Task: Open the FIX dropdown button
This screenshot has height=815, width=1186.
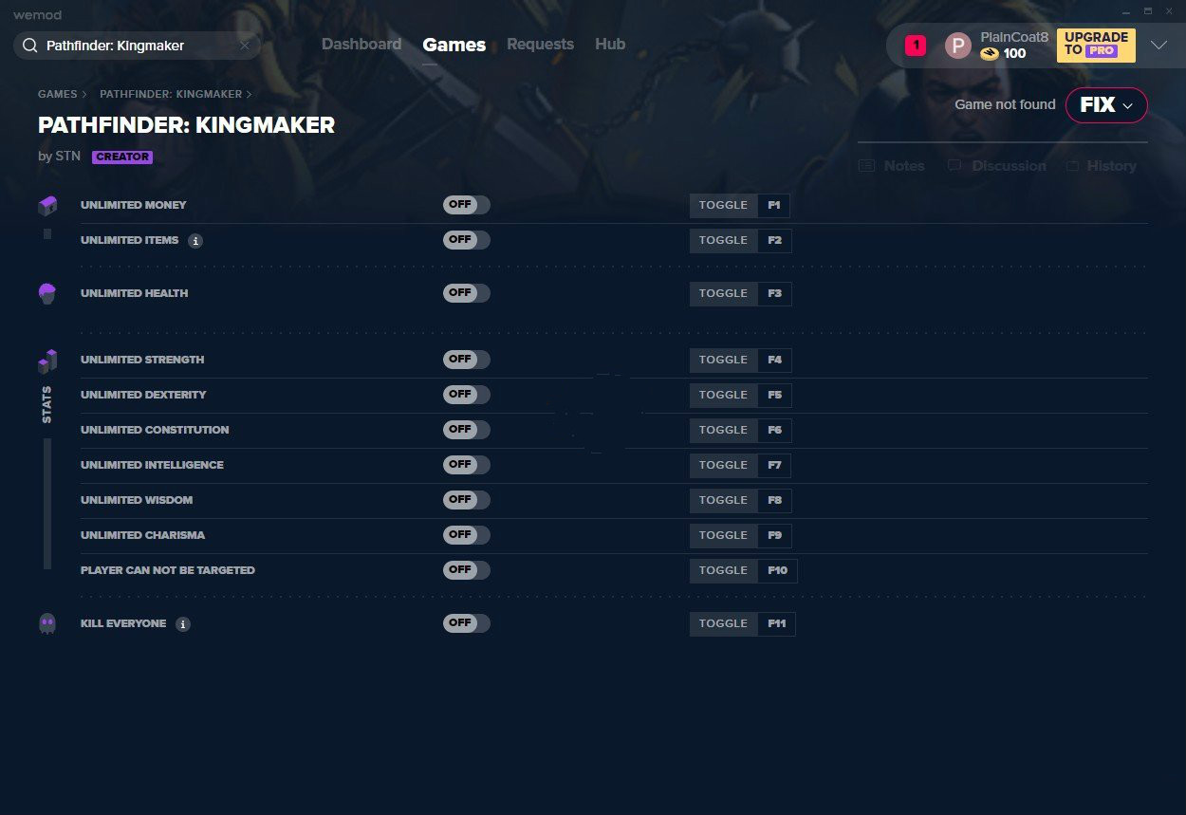Action: coord(1106,105)
